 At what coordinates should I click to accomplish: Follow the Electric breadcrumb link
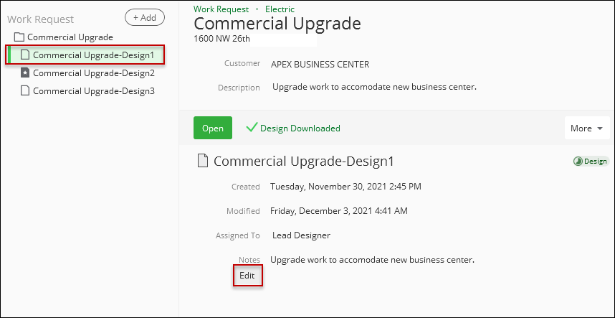click(x=280, y=9)
